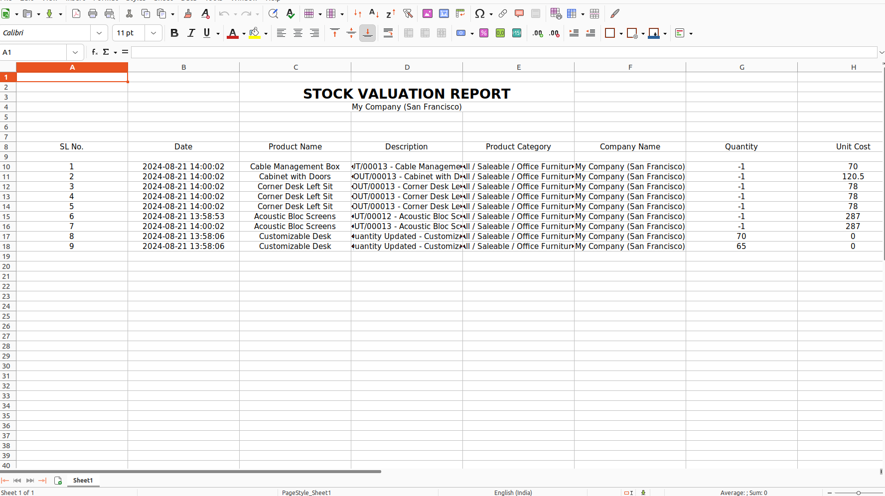Activate the Clone Formatting paintbrush

188,13
